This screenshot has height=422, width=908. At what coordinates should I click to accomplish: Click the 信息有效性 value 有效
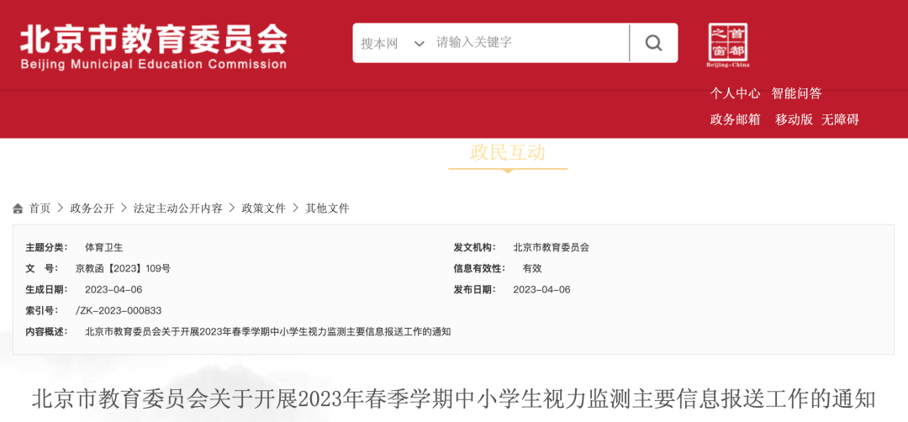point(532,269)
